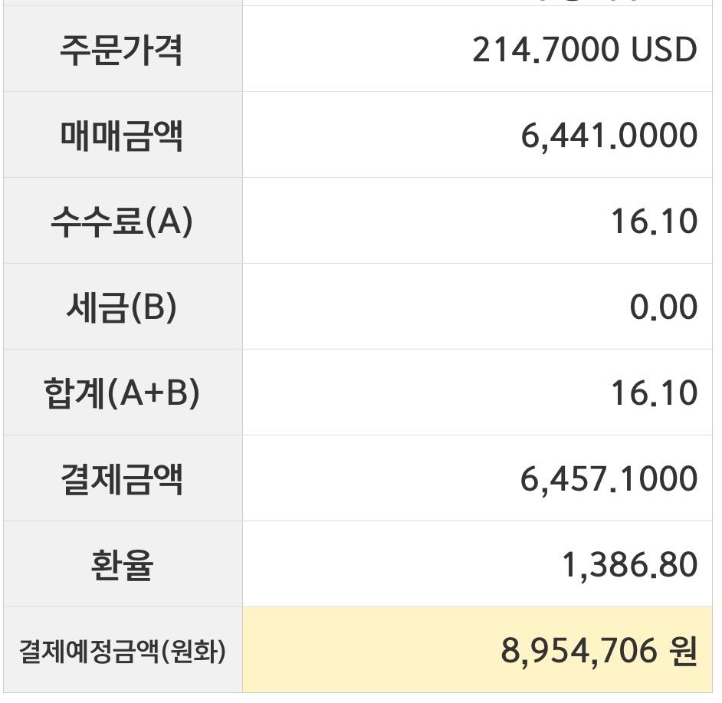
Task: Select the 6,441.0000 trade amount
Action: coord(609,136)
